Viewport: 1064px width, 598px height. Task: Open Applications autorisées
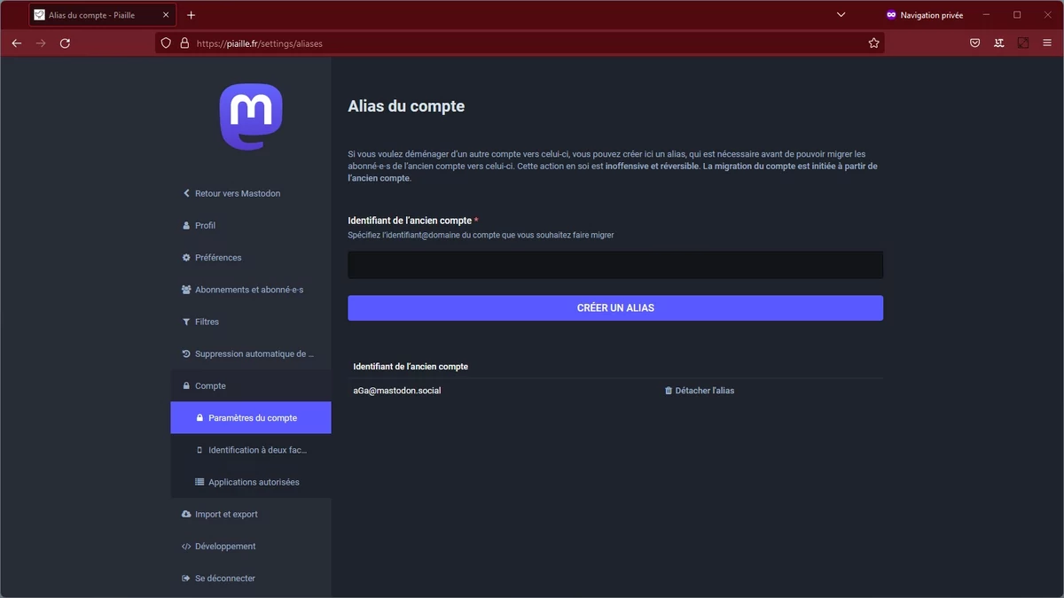click(x=251, y=482)
